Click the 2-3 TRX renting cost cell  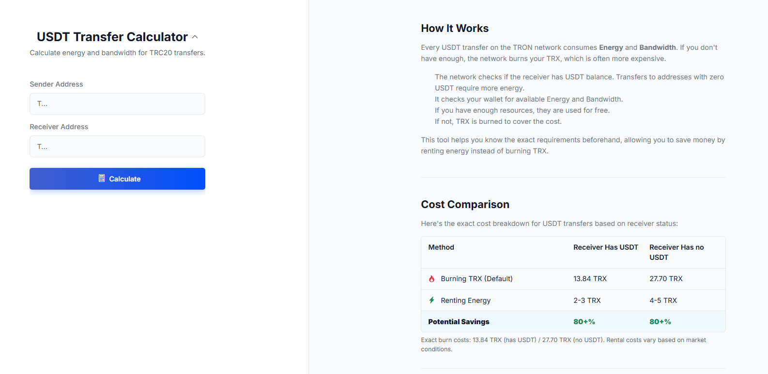pos(587,300)
